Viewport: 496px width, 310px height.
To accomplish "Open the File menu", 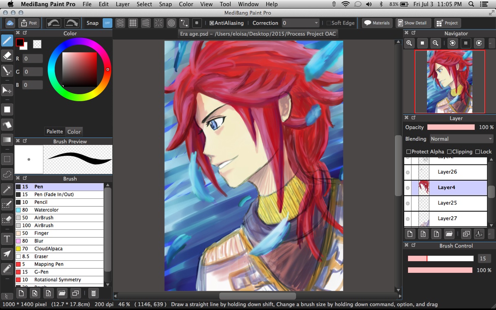I will click(x=87, y=4).
